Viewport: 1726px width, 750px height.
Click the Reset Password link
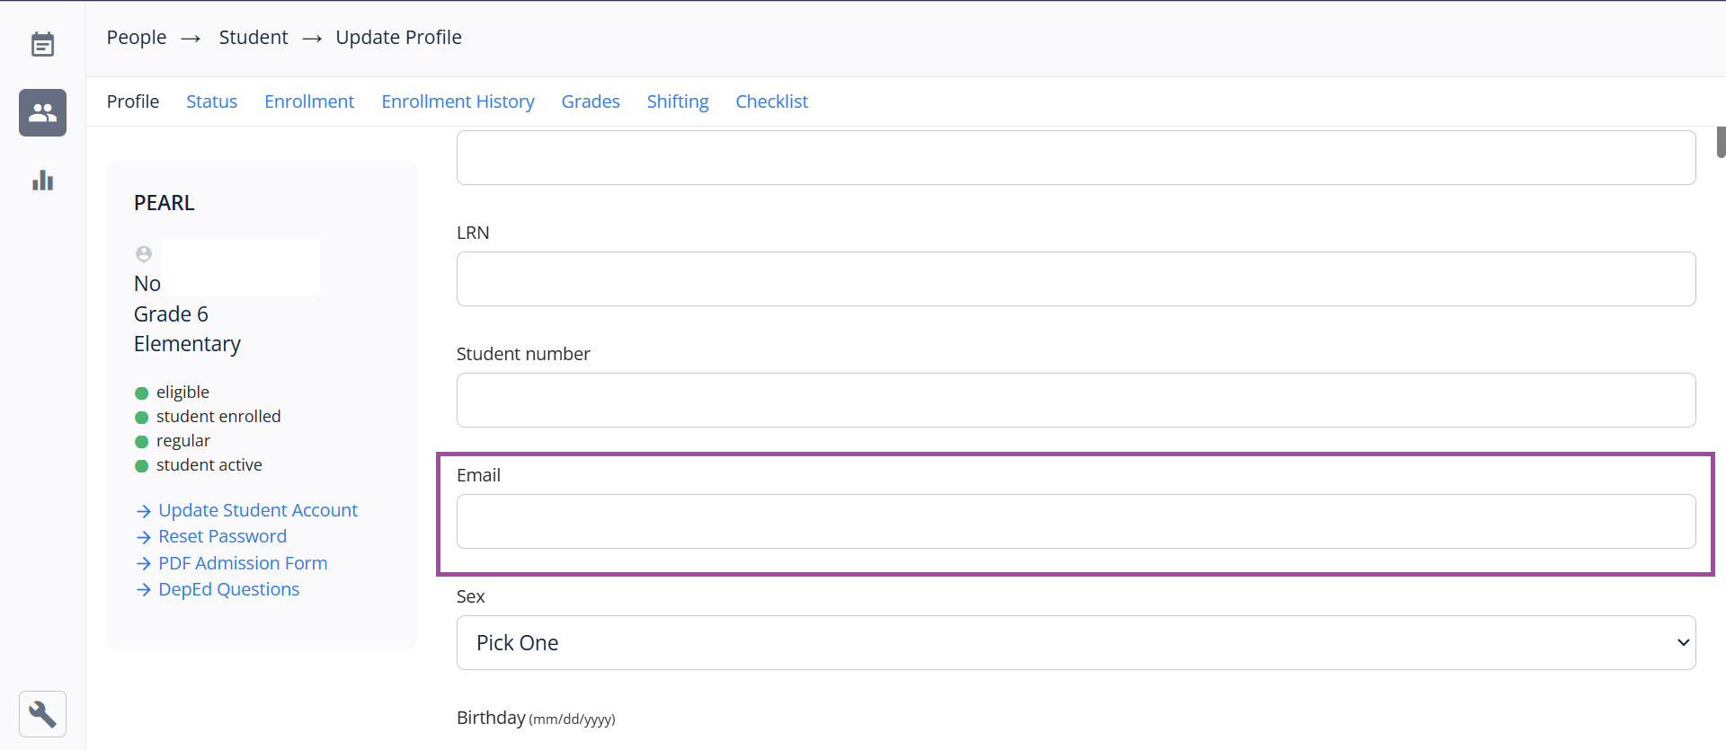click(x=222, y=536)
